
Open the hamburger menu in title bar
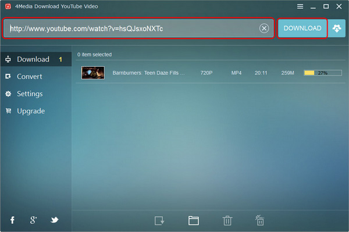(x=300, y=6)
